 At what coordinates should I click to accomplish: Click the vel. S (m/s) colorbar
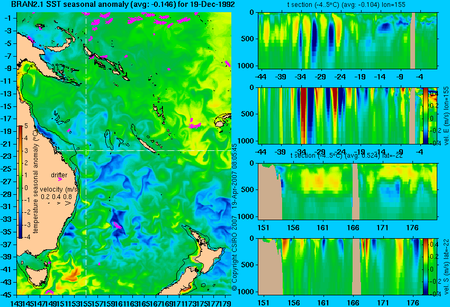(x=425, y=267)
